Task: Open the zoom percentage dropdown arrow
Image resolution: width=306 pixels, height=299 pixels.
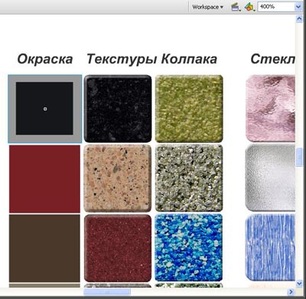Action: (x=298, y=7)
